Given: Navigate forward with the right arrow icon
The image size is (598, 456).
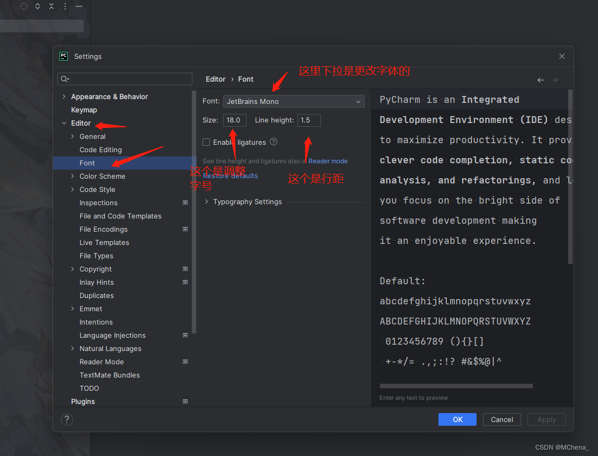Looking at the screenshot, I should pyautogui.click(x=555, y=80).
